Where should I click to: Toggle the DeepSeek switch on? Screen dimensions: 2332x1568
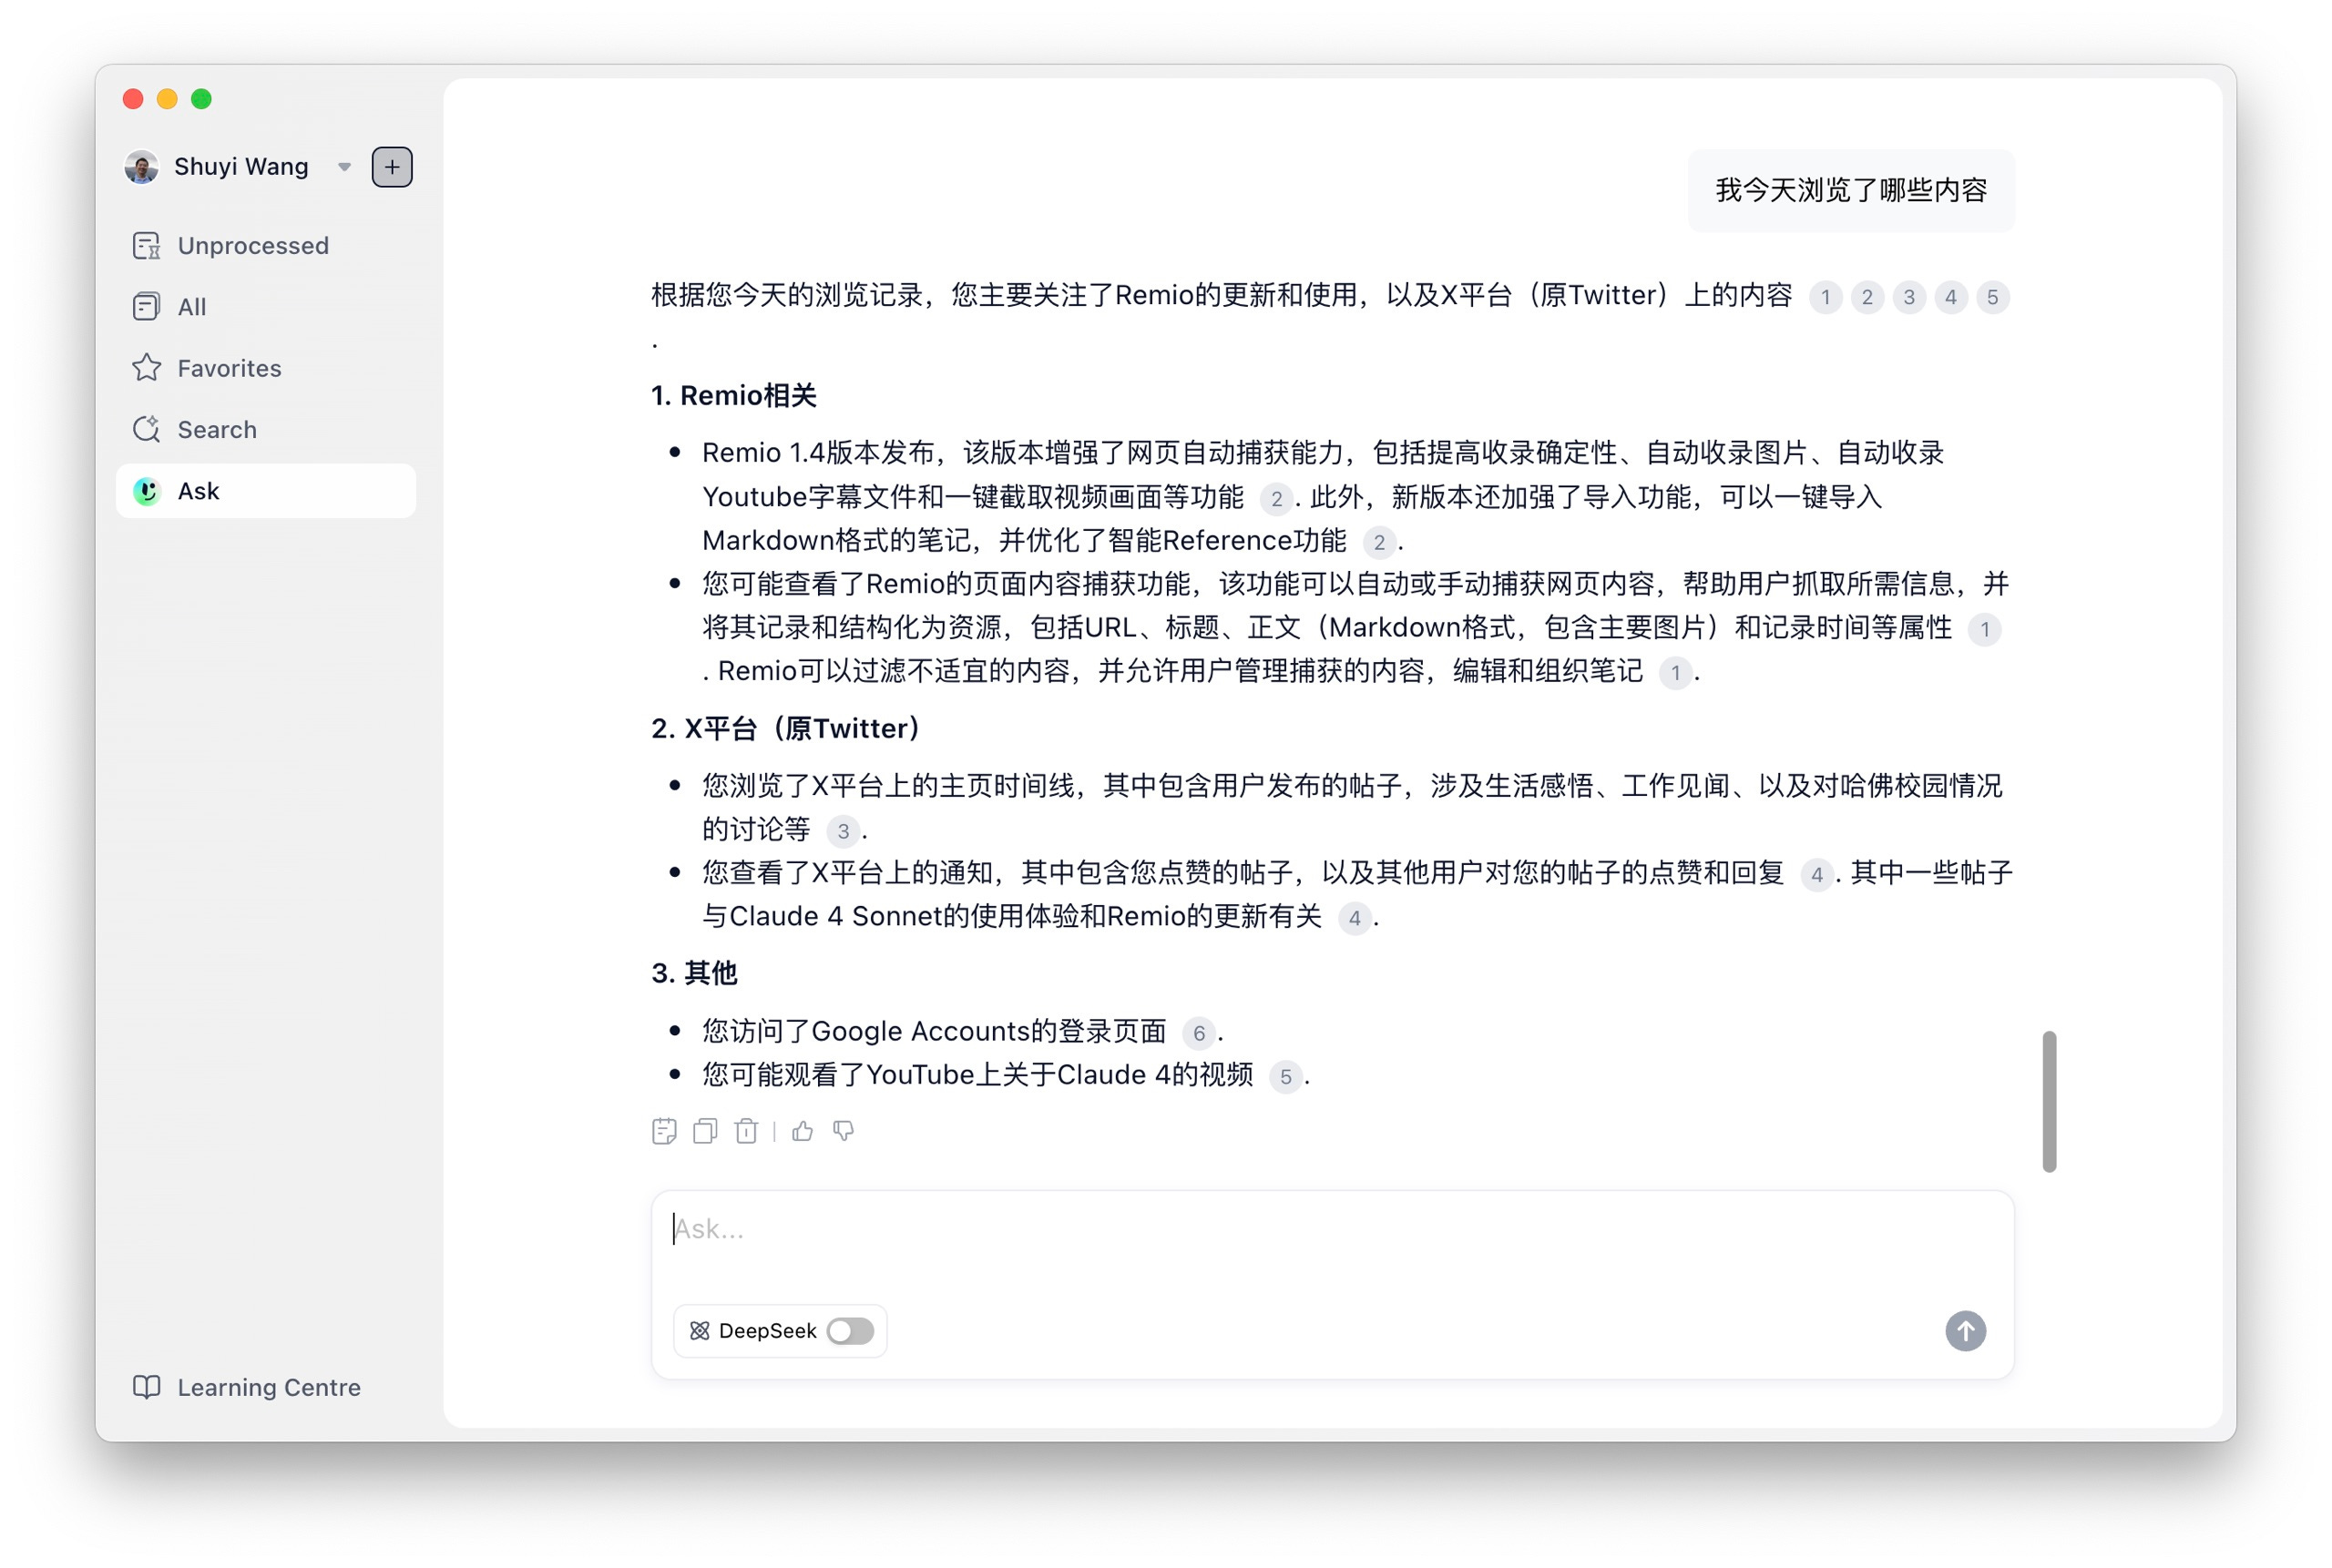pos(851,1331)
